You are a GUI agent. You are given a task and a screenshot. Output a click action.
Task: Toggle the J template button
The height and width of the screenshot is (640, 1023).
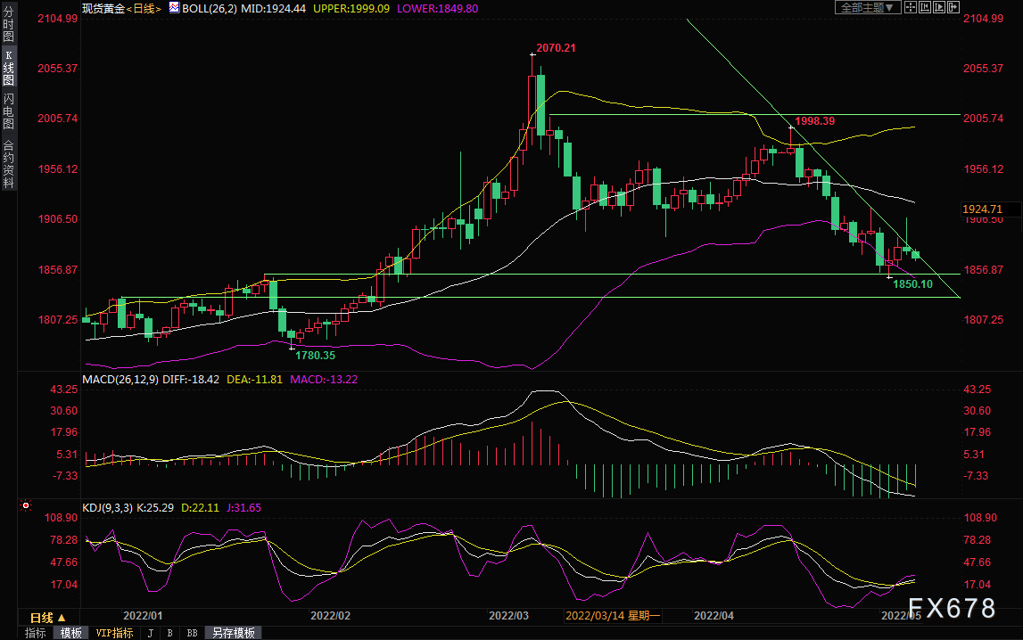pyautogui.click(x=151, y=633)
